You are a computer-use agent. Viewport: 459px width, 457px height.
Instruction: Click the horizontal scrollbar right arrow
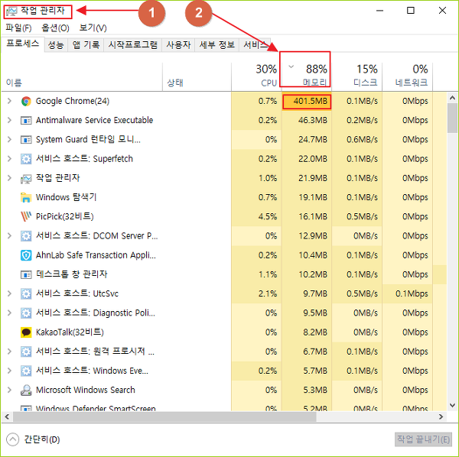[441, 416]
